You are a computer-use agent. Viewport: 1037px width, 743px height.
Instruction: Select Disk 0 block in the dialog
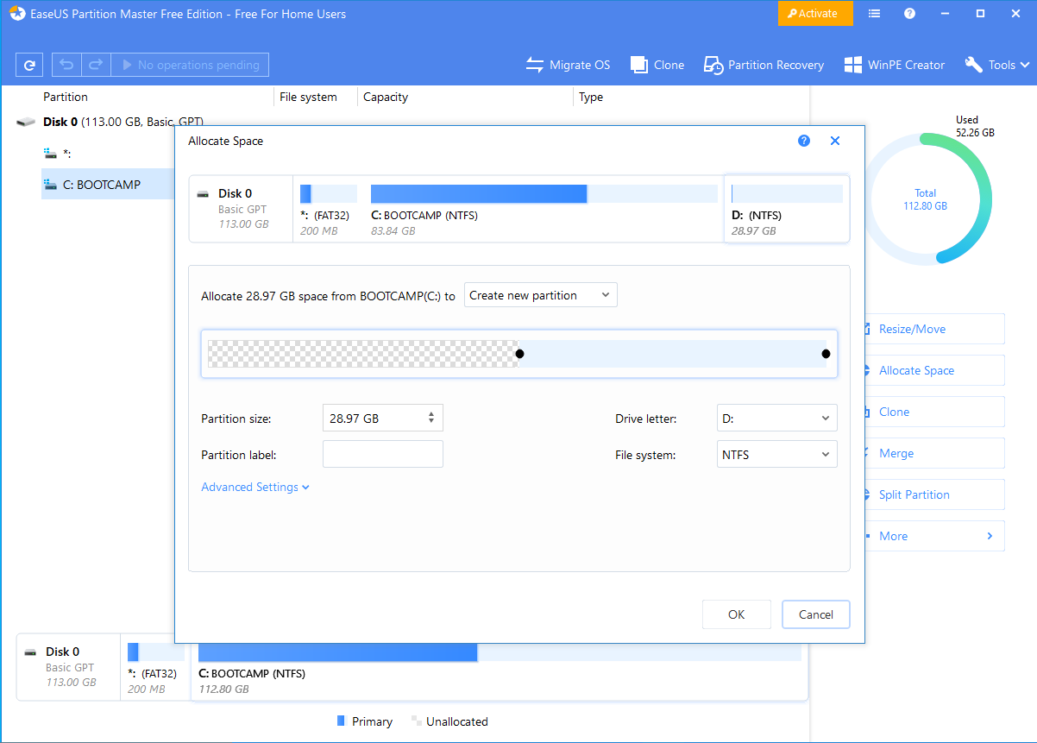tap(242, 209)
